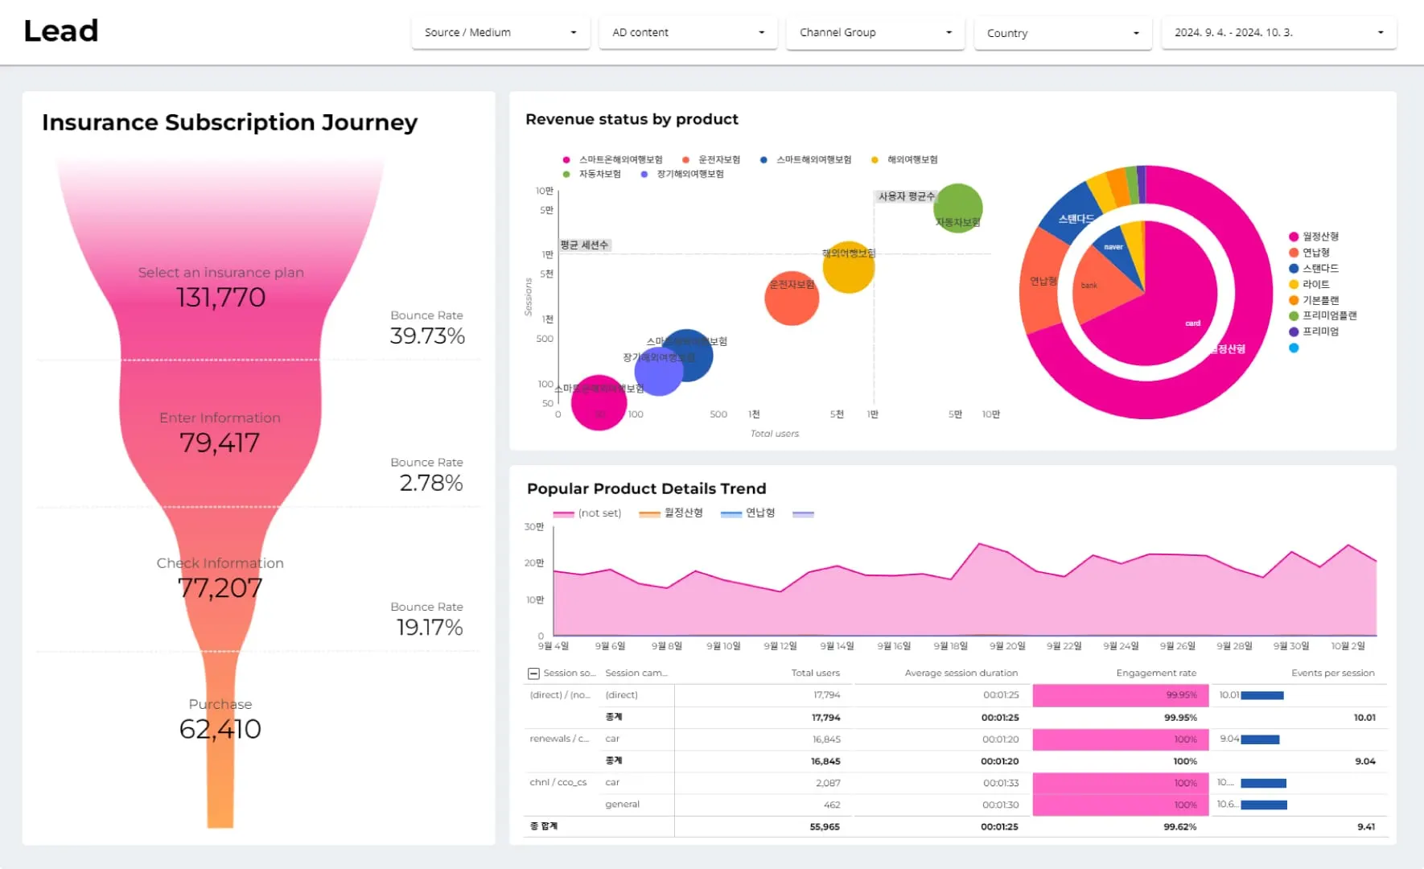Toggle the (not set) trend legend entry
Viewport: 1424px width, 869px height.
tap(587, 513)
